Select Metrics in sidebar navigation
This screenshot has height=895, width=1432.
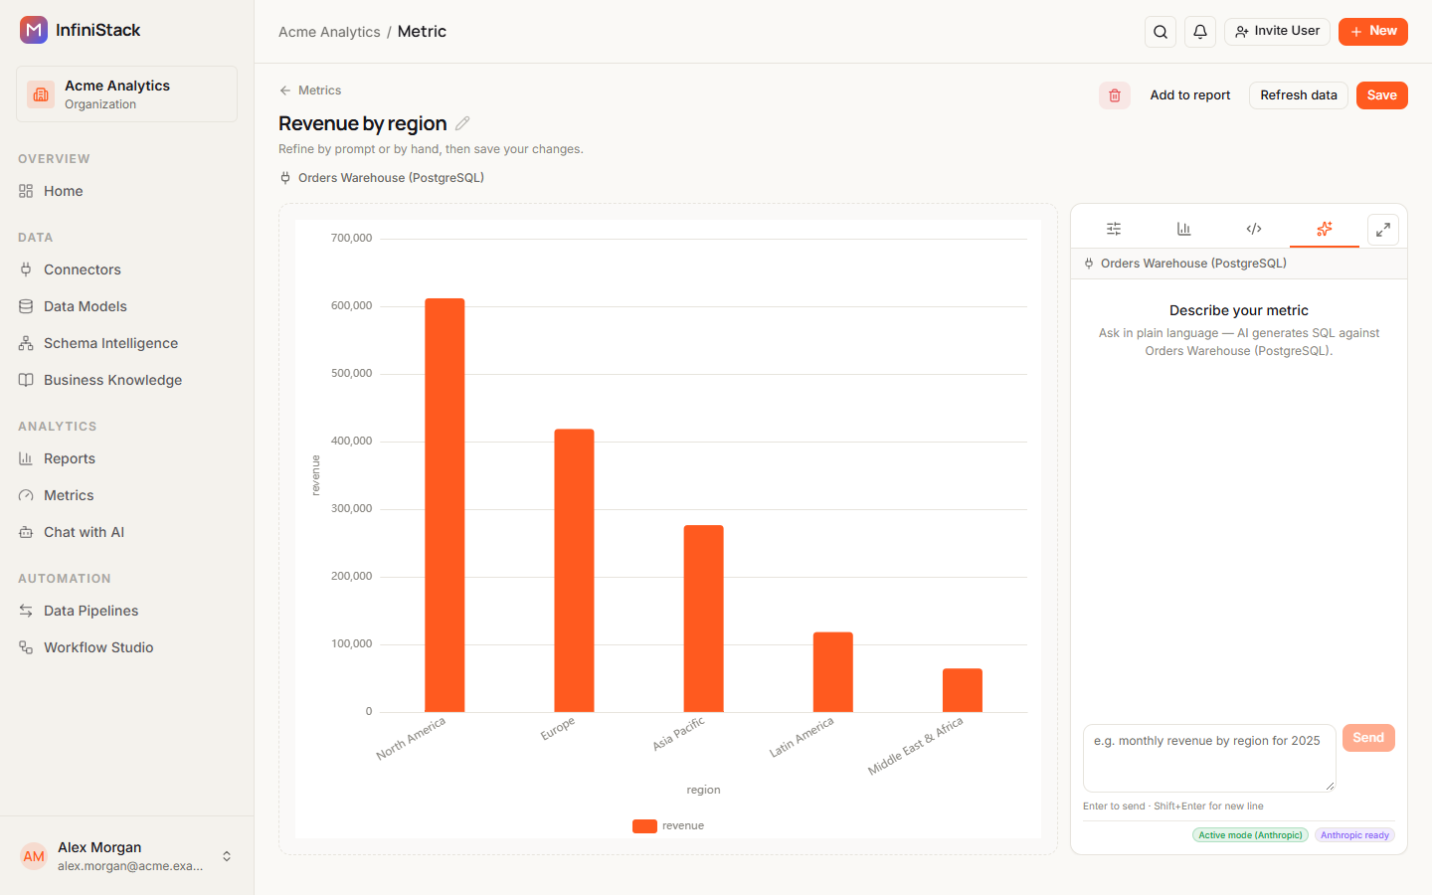pos(126,495)
